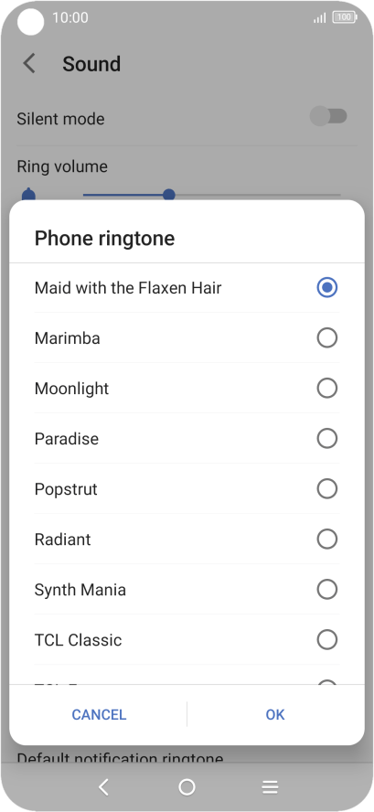The image size is (374, 812).
Task: Tap the back arrow next to Sound
Action: click(x=29, y=64)
